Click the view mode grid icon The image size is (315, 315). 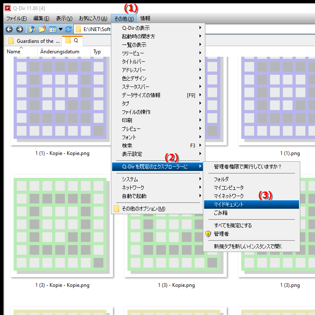click(x=52, y=29)
